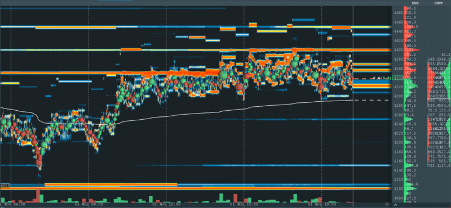Expand the panel using the bottom-right up chevron

(396, 205)
